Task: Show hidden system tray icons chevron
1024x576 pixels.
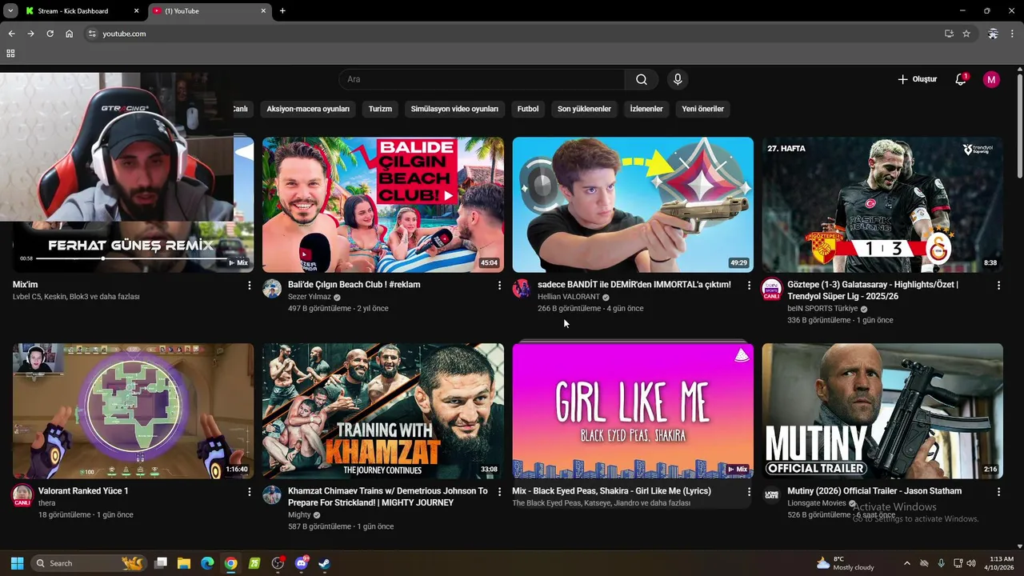Action: (x=906, y=563)
